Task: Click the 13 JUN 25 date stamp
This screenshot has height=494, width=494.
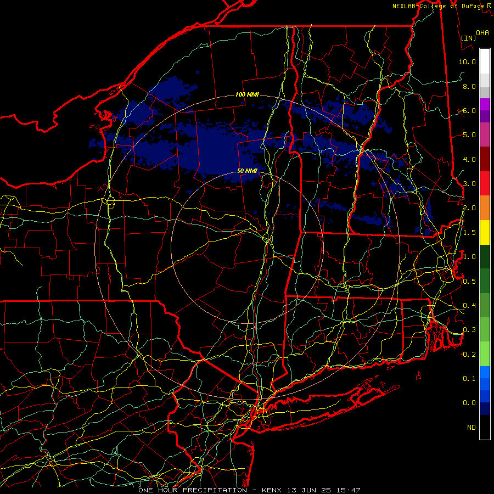Action: 310,490
